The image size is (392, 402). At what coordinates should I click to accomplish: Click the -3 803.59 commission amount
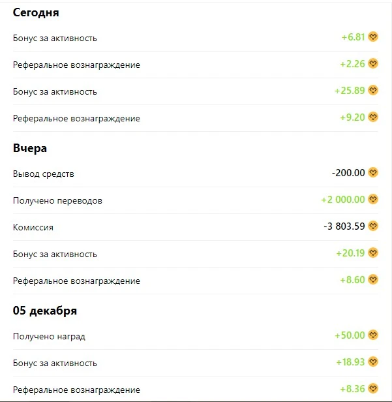coord(344,226)
